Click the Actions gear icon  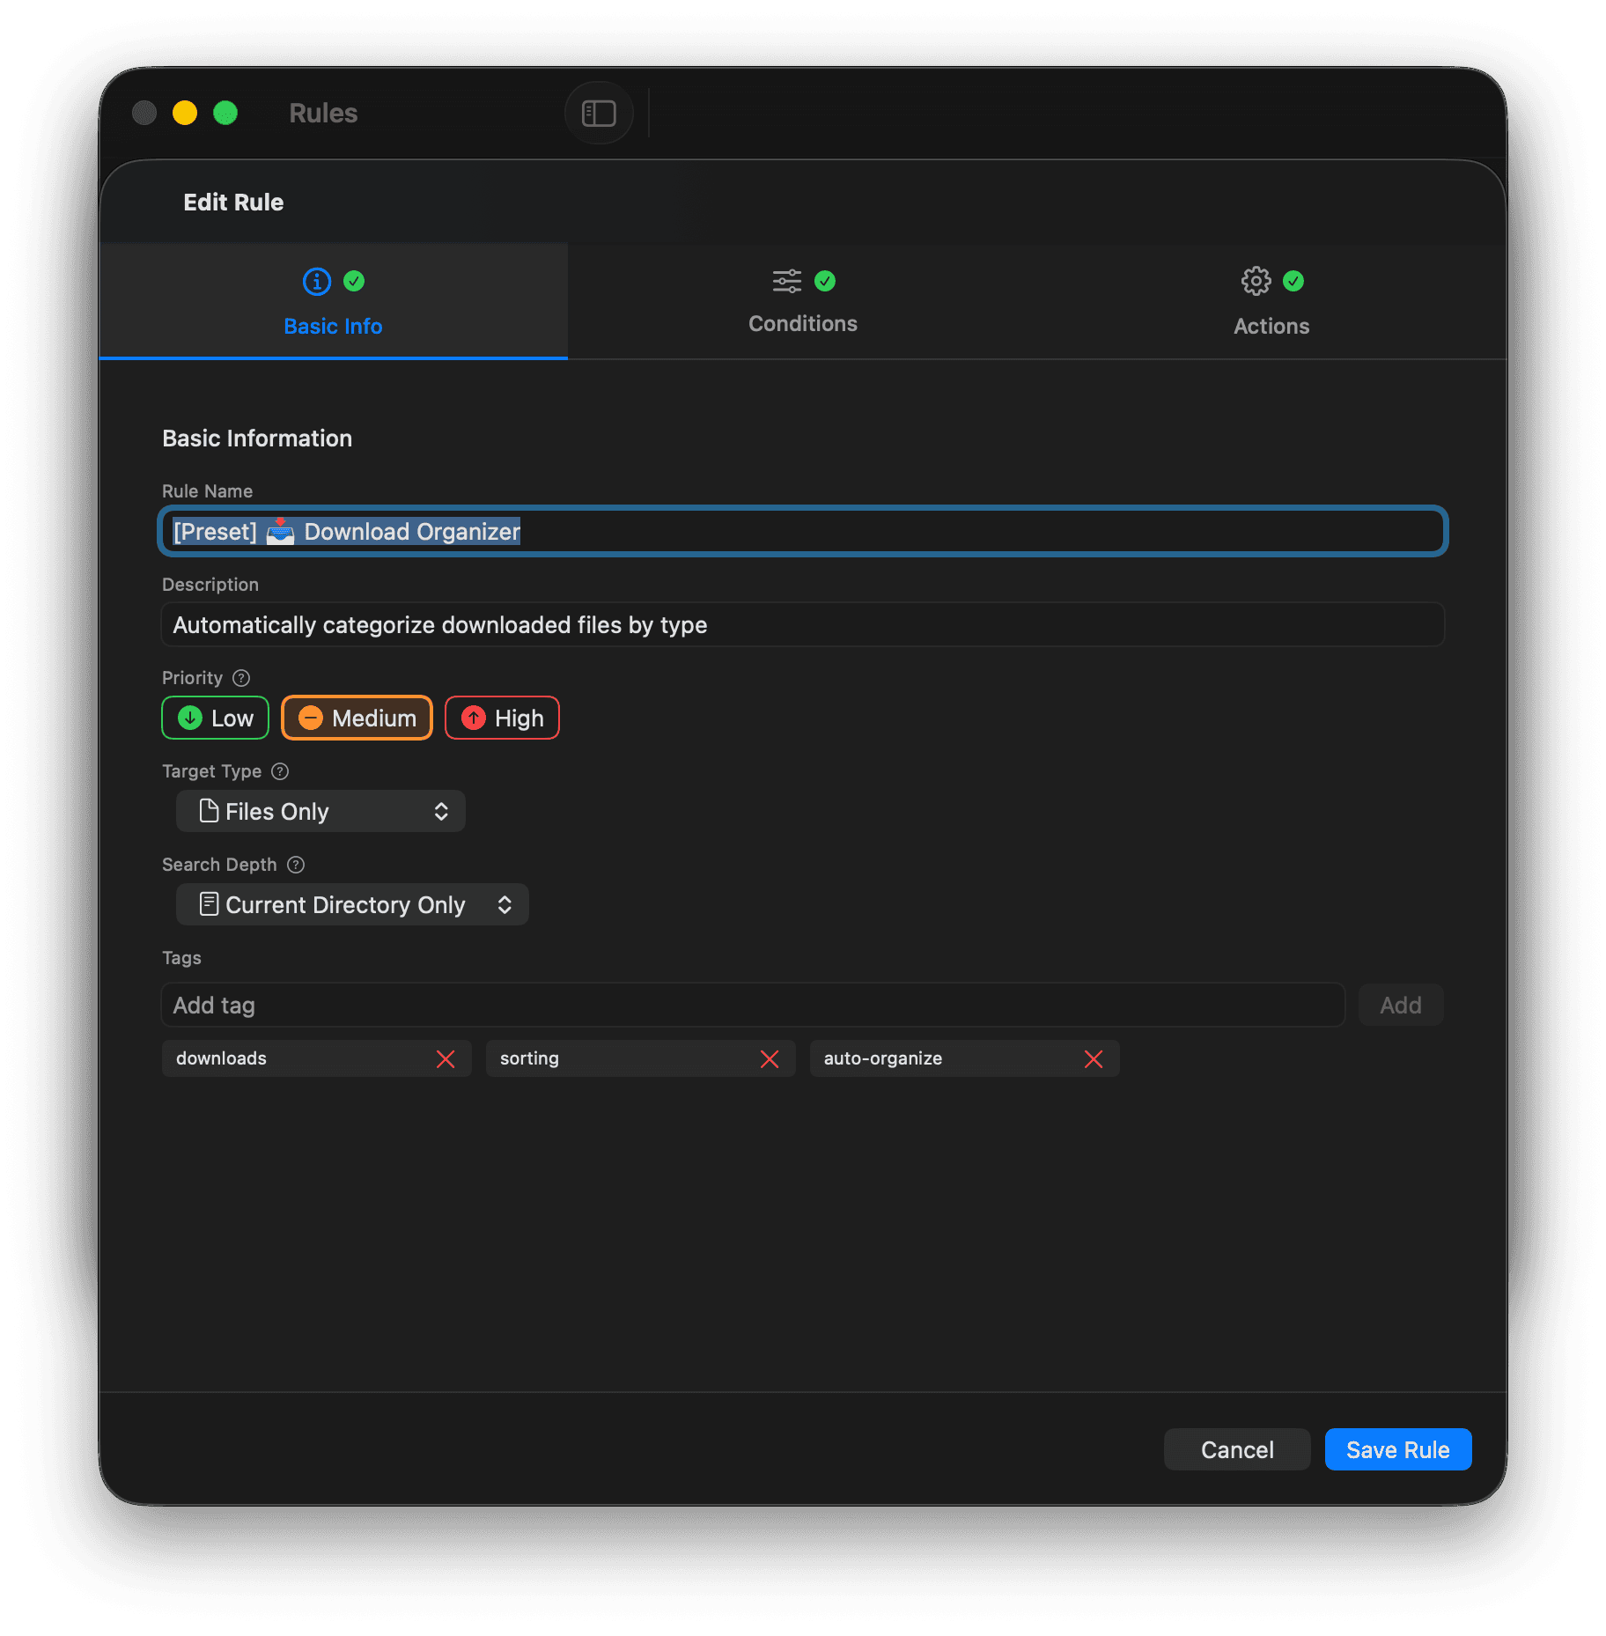[1255, 281]
